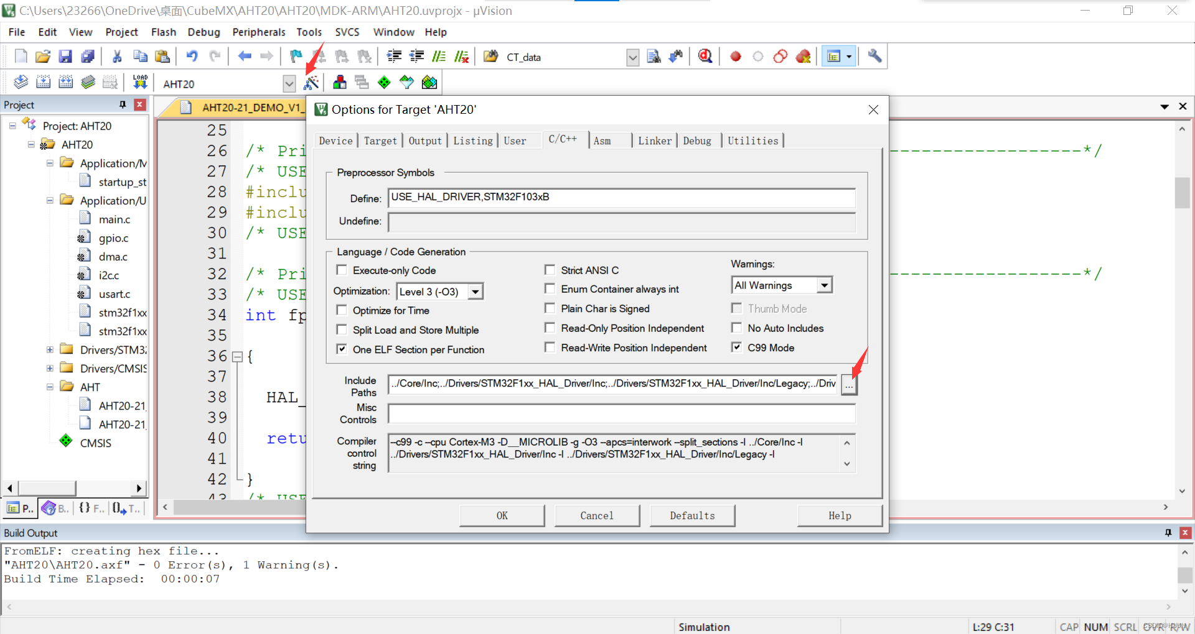Click the Save All icon

pos(88,57)
